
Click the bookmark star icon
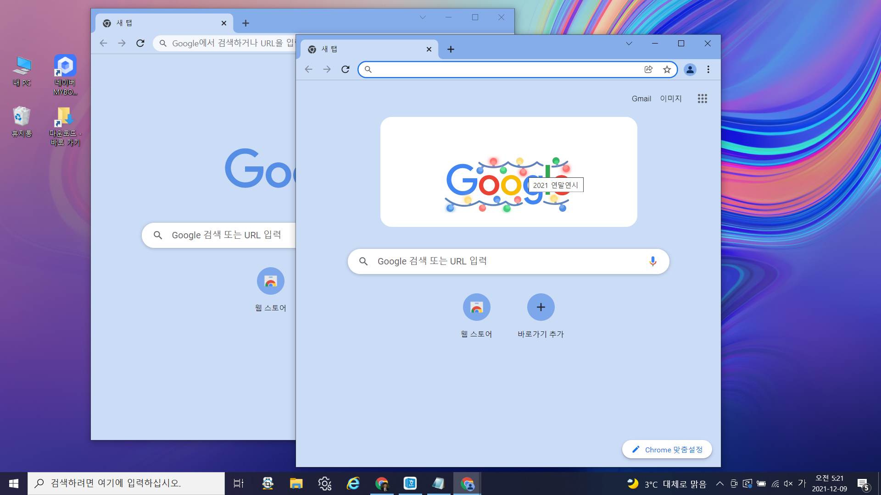pyautogui.click(x=667, y=70)
